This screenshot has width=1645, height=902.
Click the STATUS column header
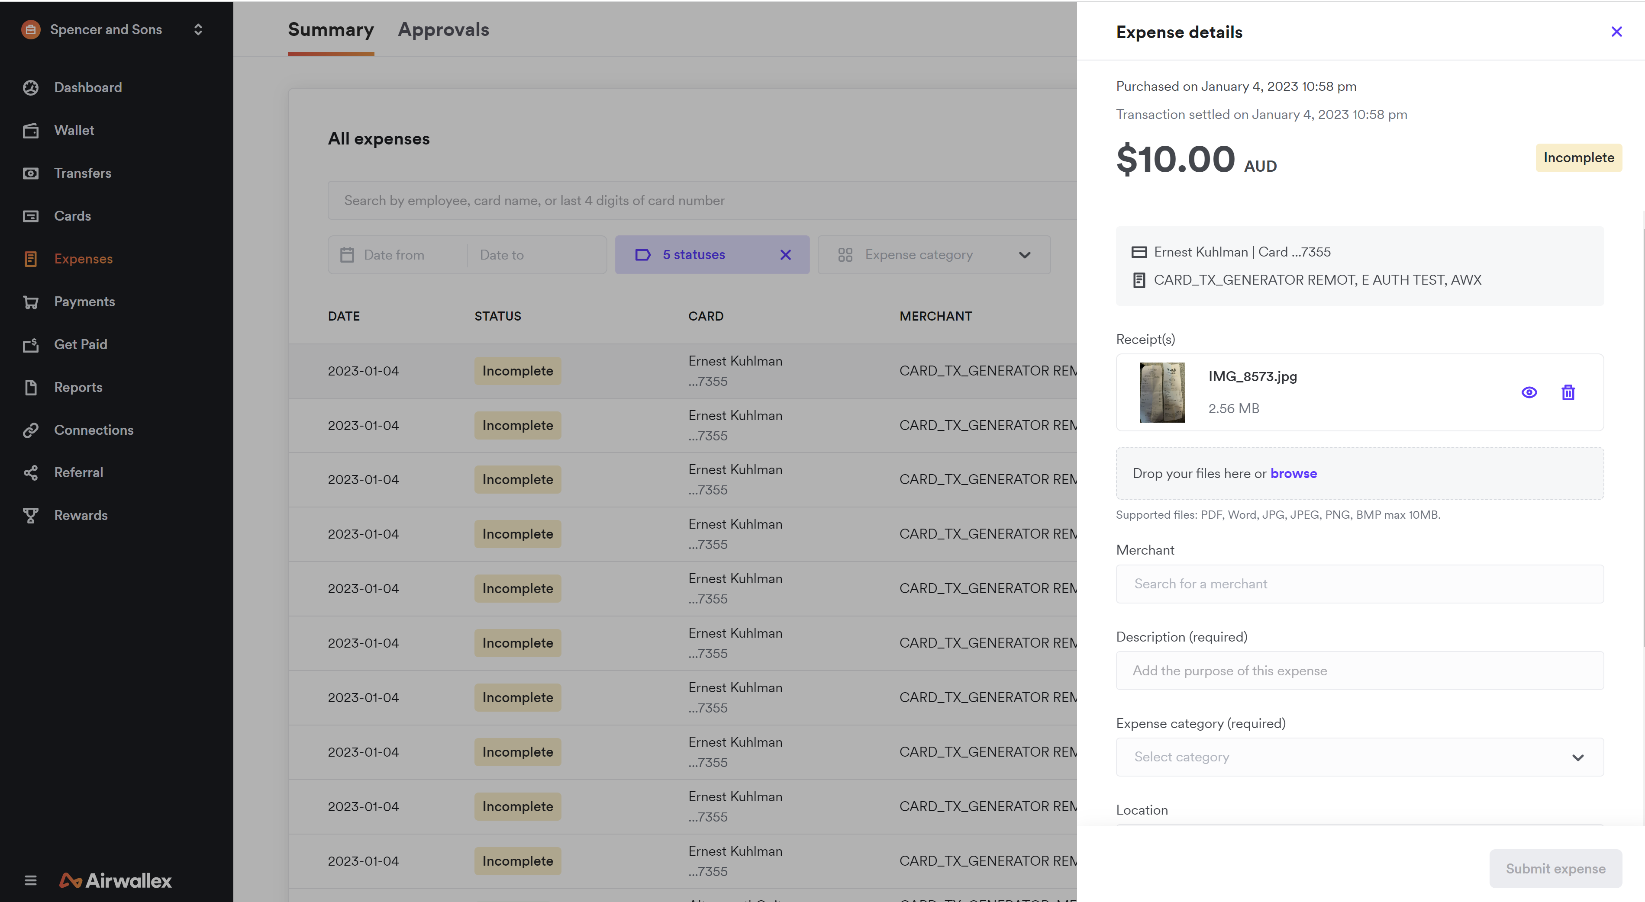click(497, 316)
